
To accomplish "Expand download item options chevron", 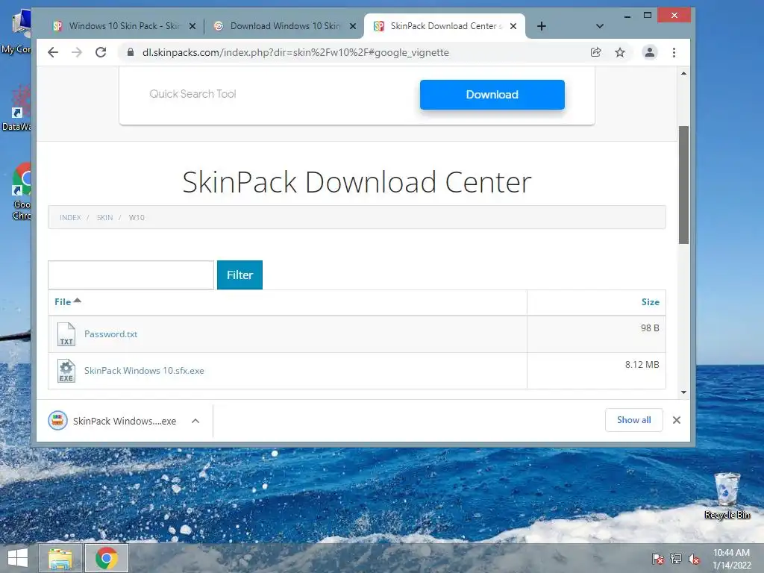I will coord(195,421).
